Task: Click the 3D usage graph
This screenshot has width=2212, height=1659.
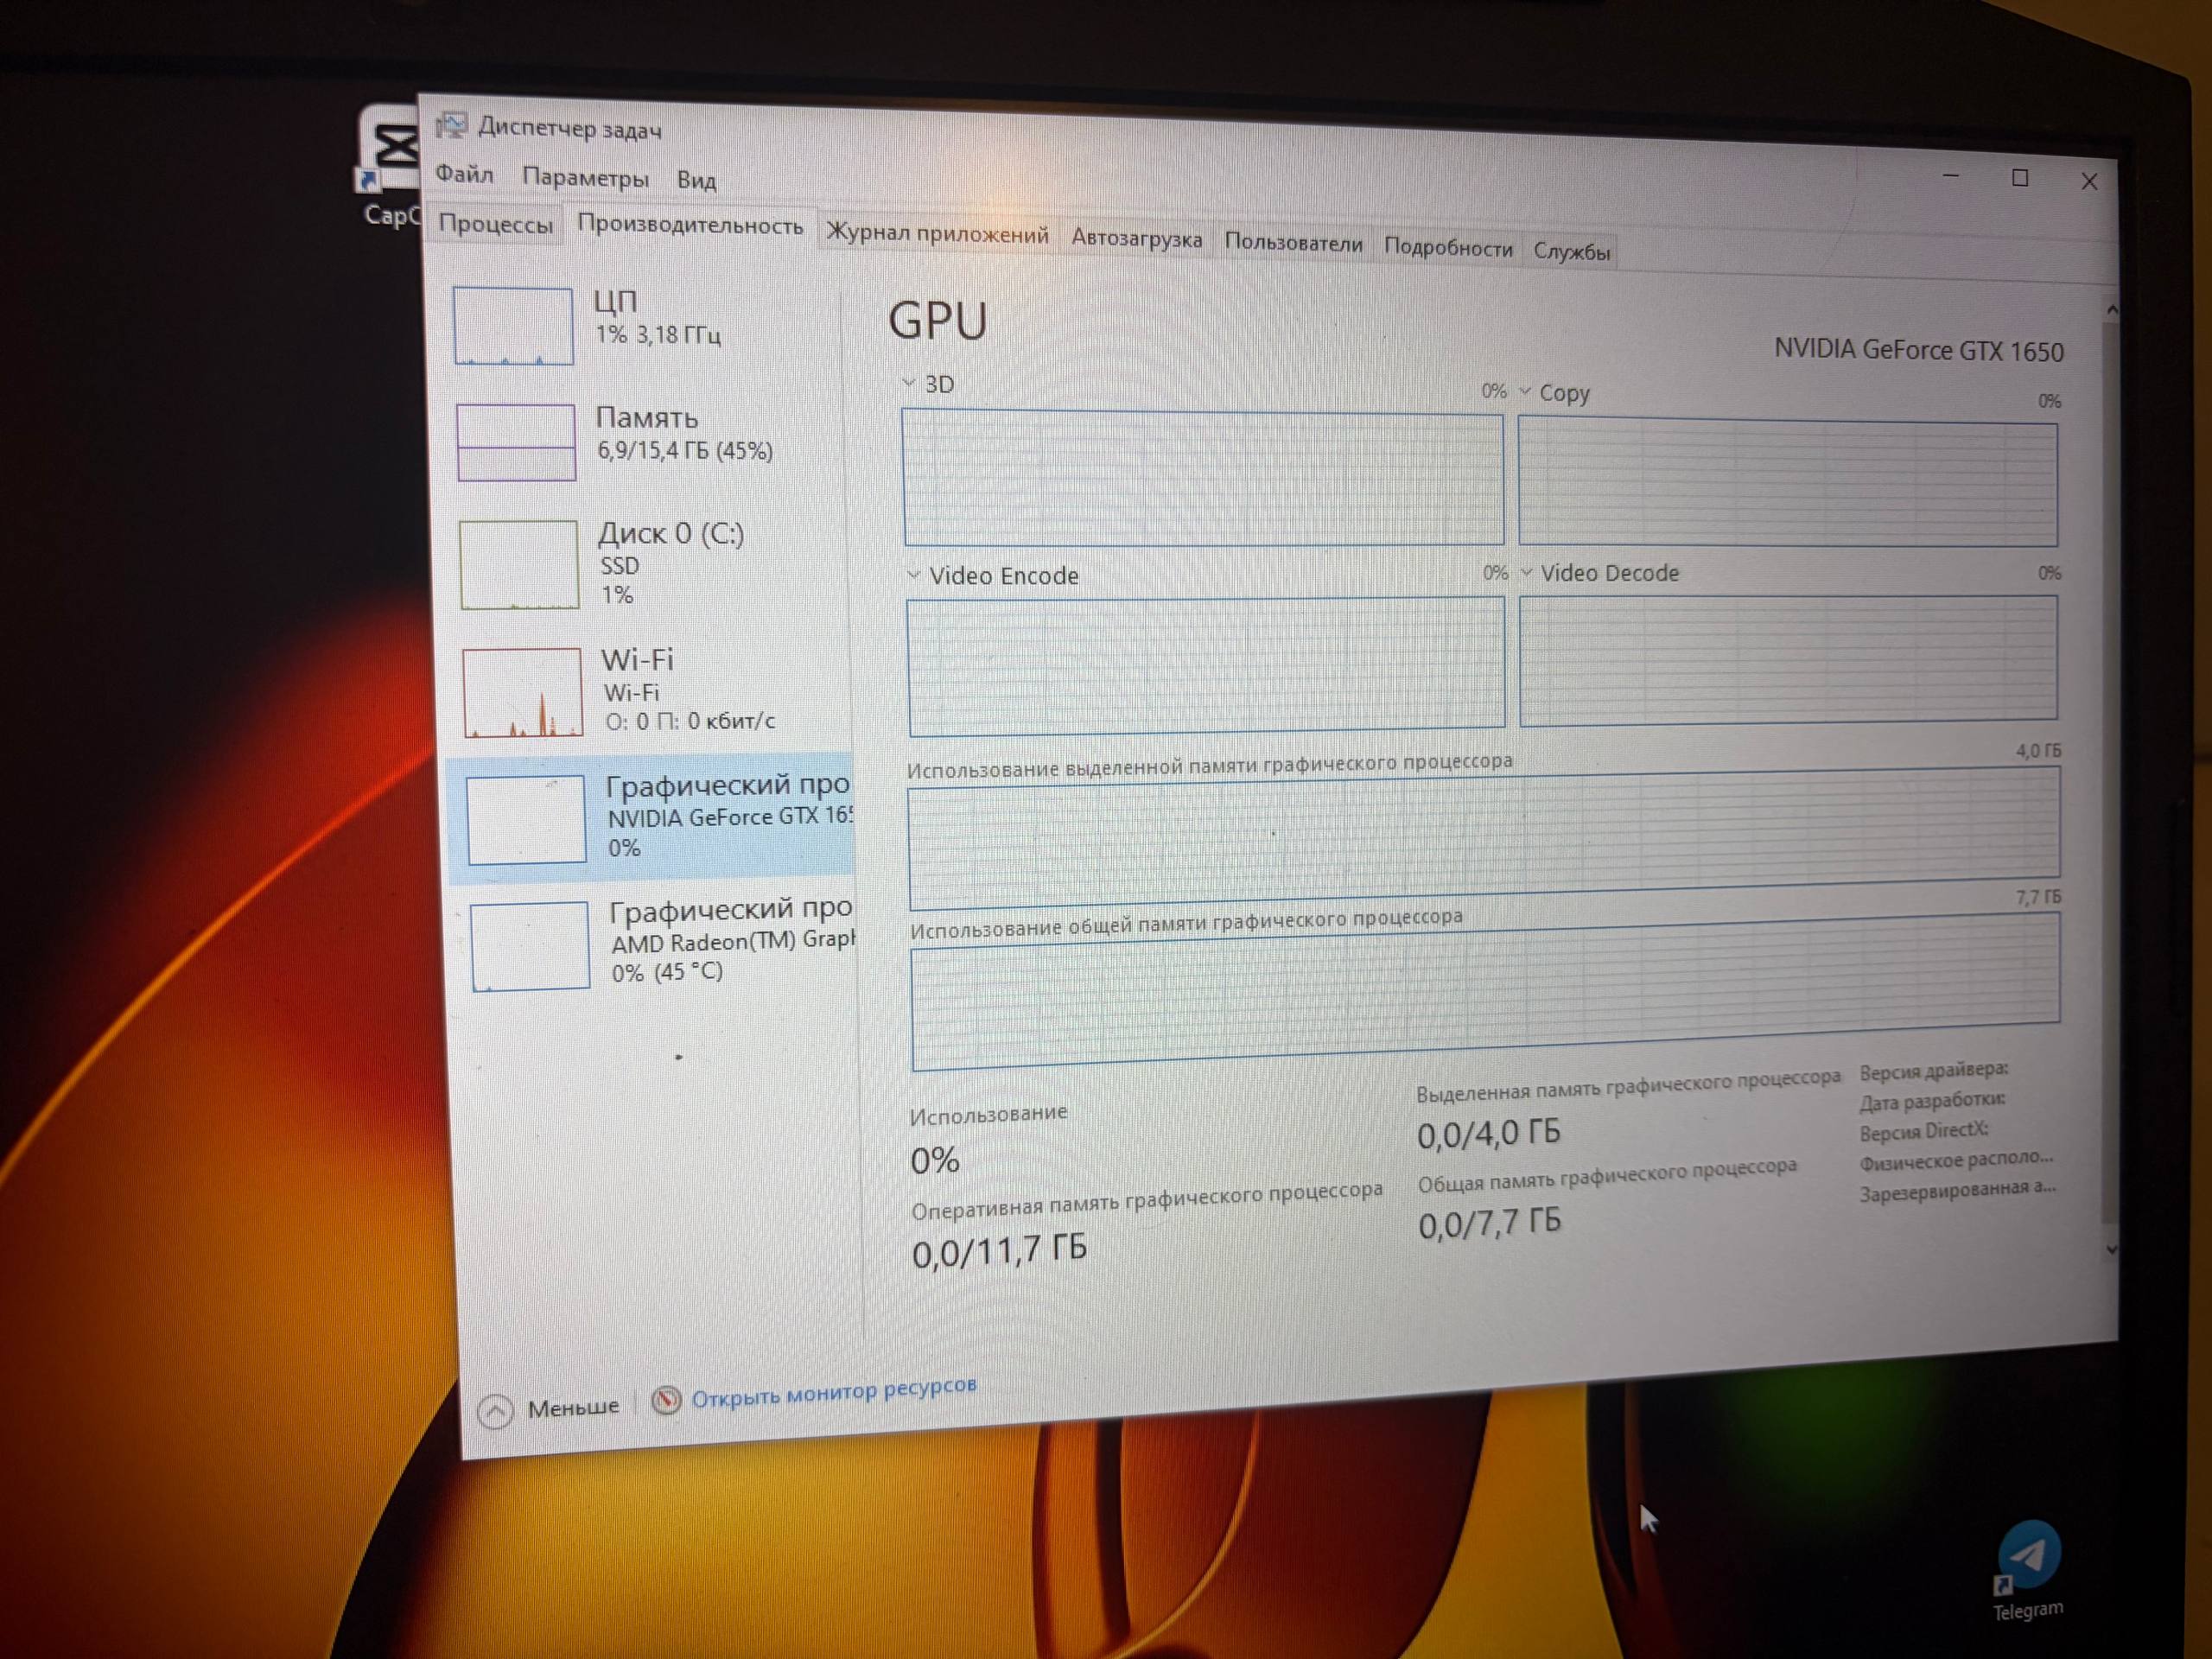Action: 1203,478
